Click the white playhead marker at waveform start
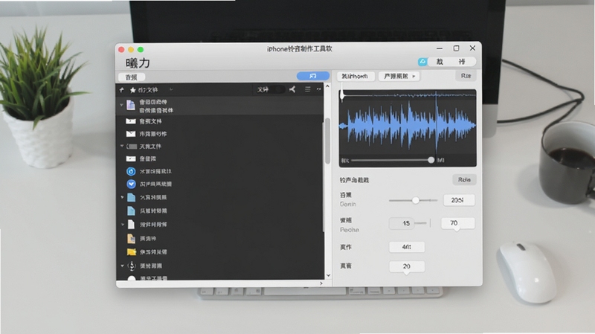This screenshot has width=595, height=334. [342, 94]
